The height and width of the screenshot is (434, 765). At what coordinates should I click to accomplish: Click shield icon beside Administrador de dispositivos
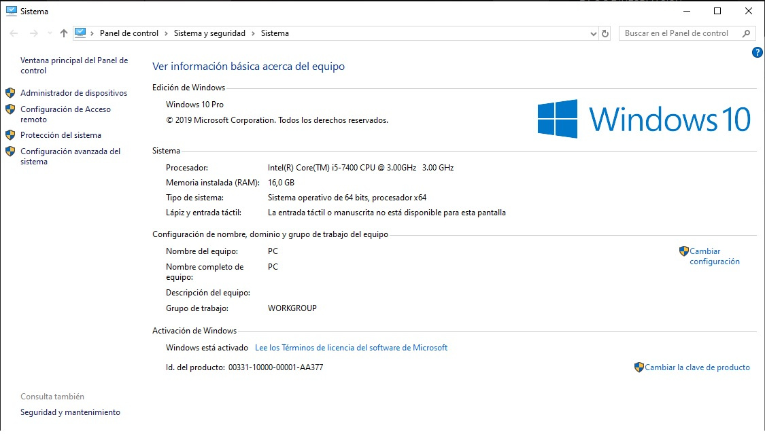coord(10,92)
